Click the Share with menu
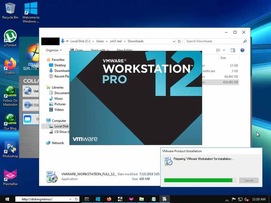271x203 pixels. click(x=100, y=50)
